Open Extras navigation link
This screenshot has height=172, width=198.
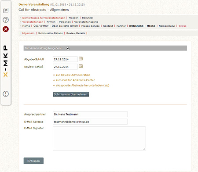tap(183, 26)
